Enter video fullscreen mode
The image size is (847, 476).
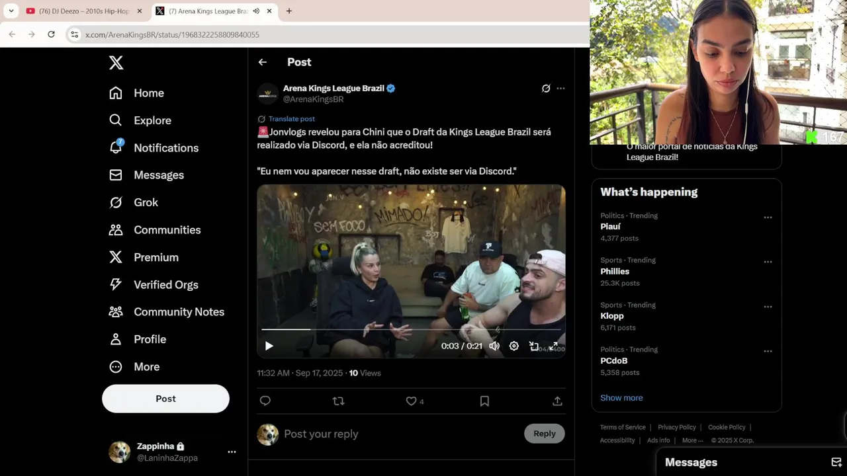pyautogui.click(x=553, y=346)
